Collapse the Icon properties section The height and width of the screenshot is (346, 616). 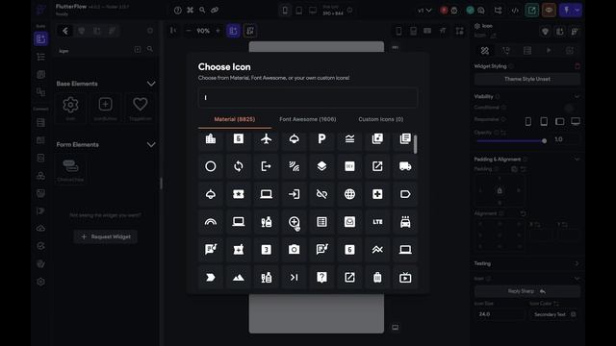point(577,279)
